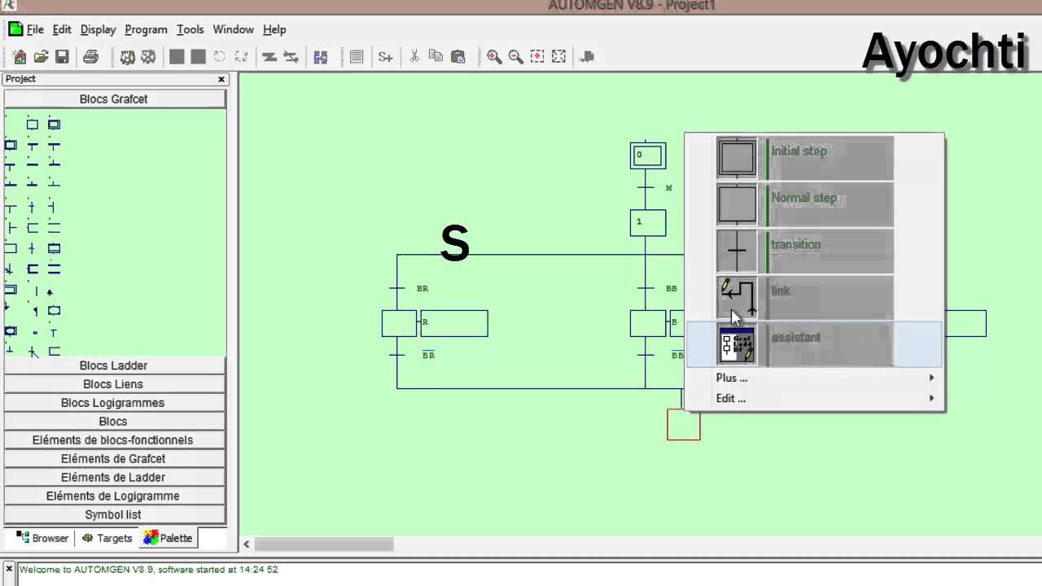Expand the Eléments de Ladder section
Image resolution: width=1042 pixels, height=586 pixels.
click(114, 478)
